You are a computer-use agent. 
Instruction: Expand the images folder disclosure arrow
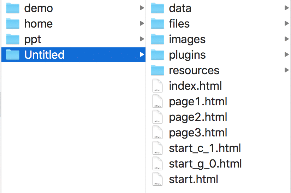coord(286,39)
